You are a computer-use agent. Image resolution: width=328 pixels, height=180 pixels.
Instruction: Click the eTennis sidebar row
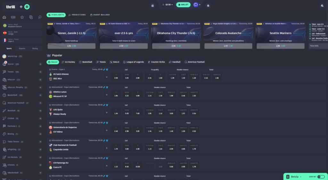tap(22, 165)
